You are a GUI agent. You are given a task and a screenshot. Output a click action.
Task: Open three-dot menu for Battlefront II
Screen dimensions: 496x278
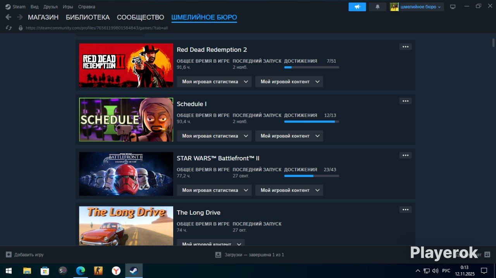(x=405, y=155)
